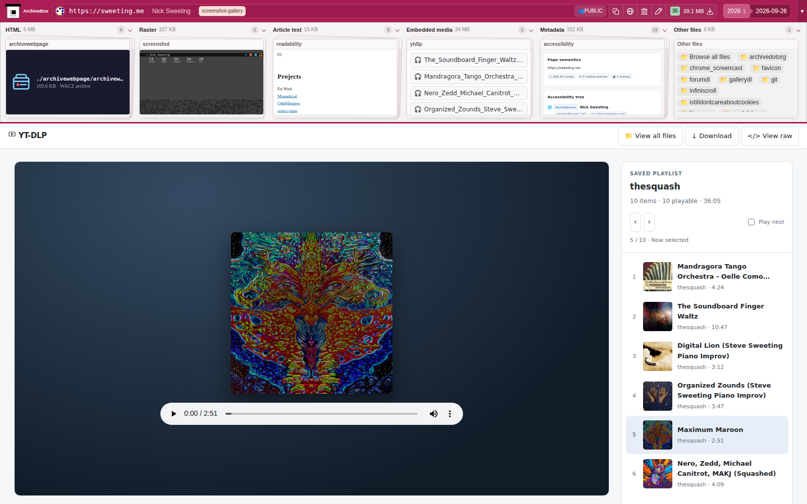Click the globe icon to open the original site
Screen dimensions: 807x504
pyautogui.click(x=630, y=11)
